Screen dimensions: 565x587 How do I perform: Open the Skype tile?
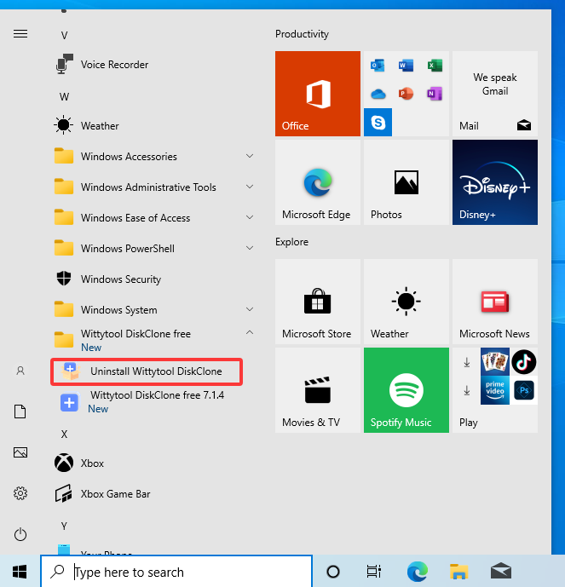378,123
